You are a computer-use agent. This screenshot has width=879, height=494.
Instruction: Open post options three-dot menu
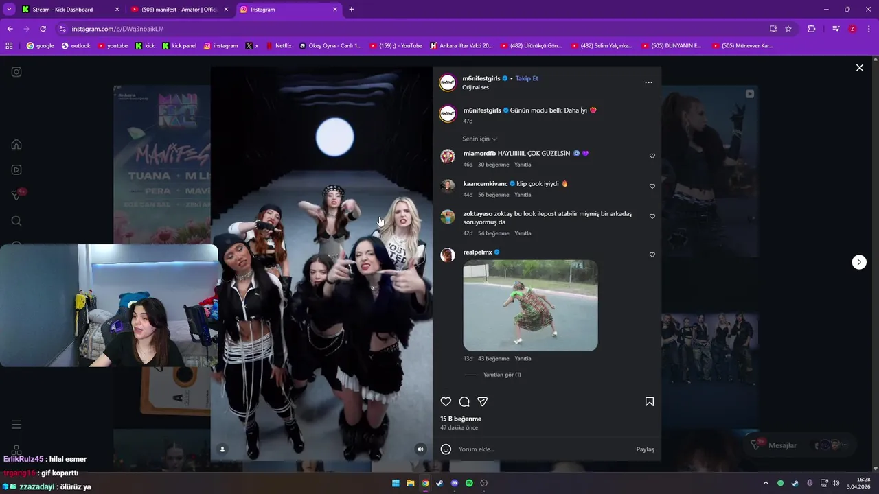tap(648, 82)
